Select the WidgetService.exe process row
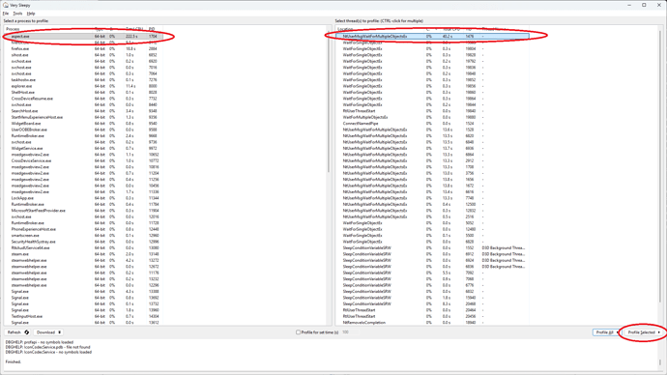Viewport: 667px width, 375px height. (84, 149)
